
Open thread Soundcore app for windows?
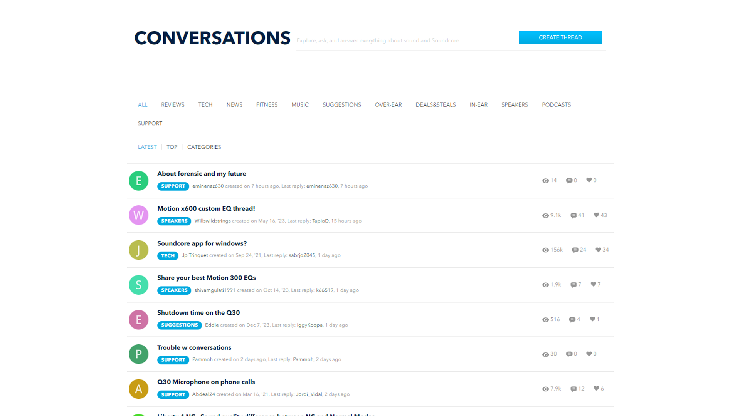tap(202, 243)
